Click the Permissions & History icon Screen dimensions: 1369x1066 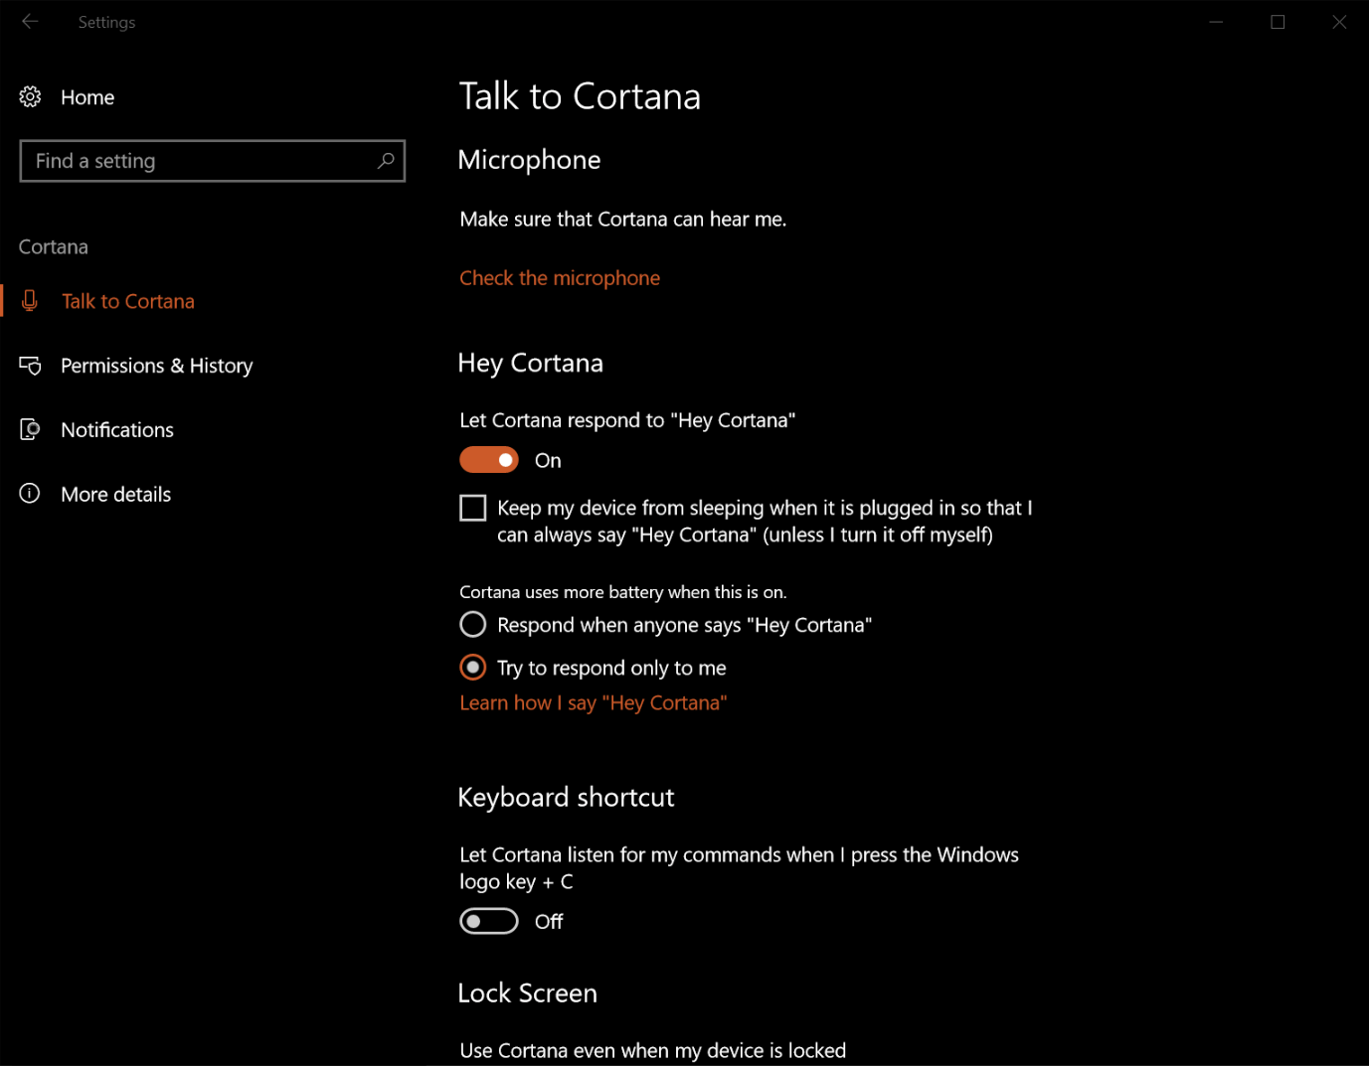click(x=30, y=366)
